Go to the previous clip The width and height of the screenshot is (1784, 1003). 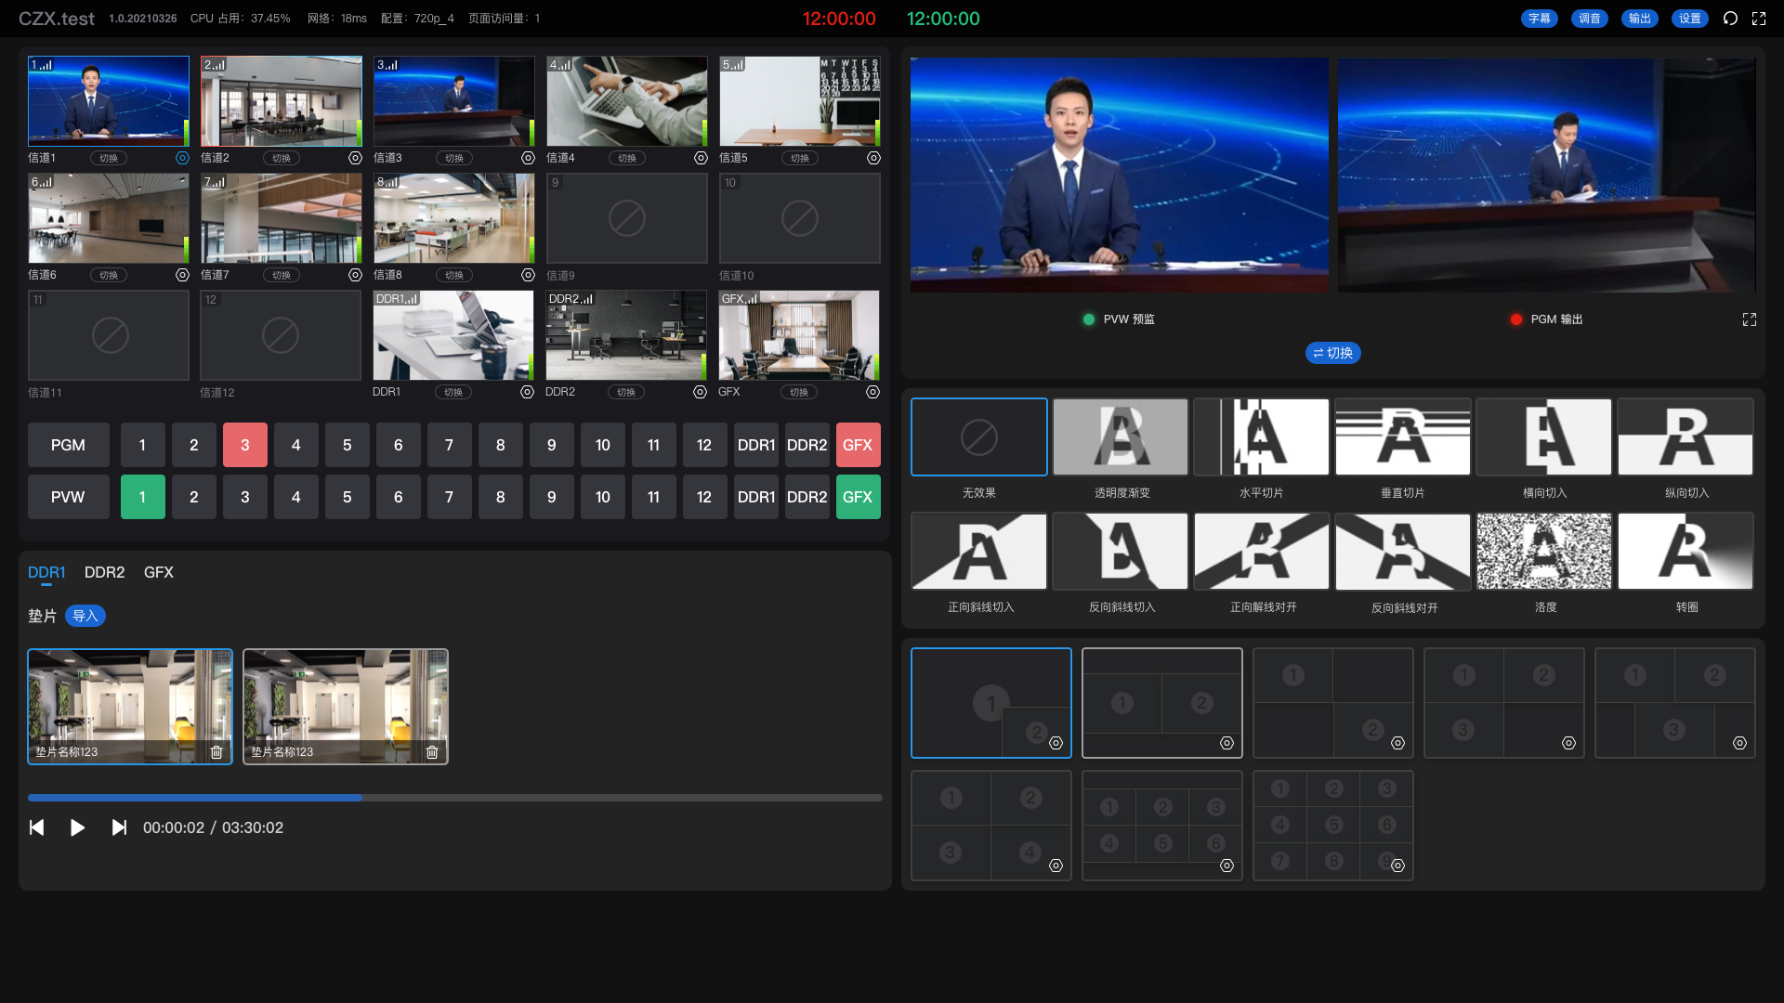coord(37,827)
